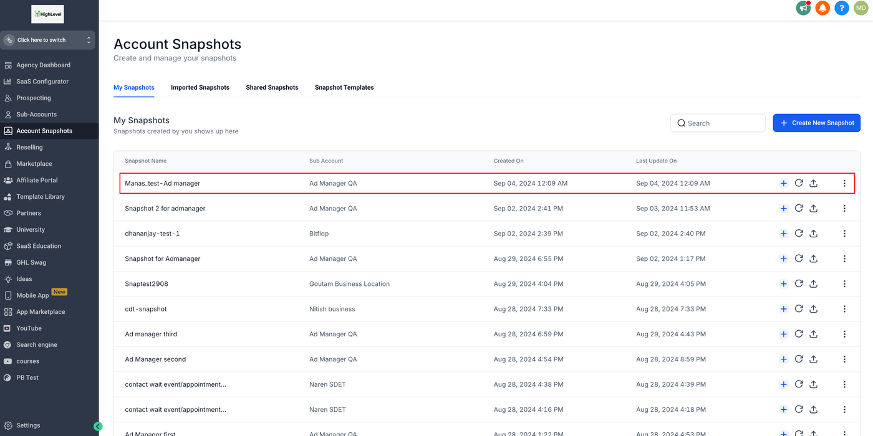Open the orange notifications bell
The height and width of the screenshot is (436, 873).
point(822,8)
